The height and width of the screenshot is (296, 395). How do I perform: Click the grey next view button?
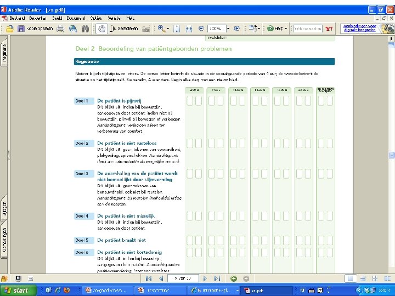[246, 278]
